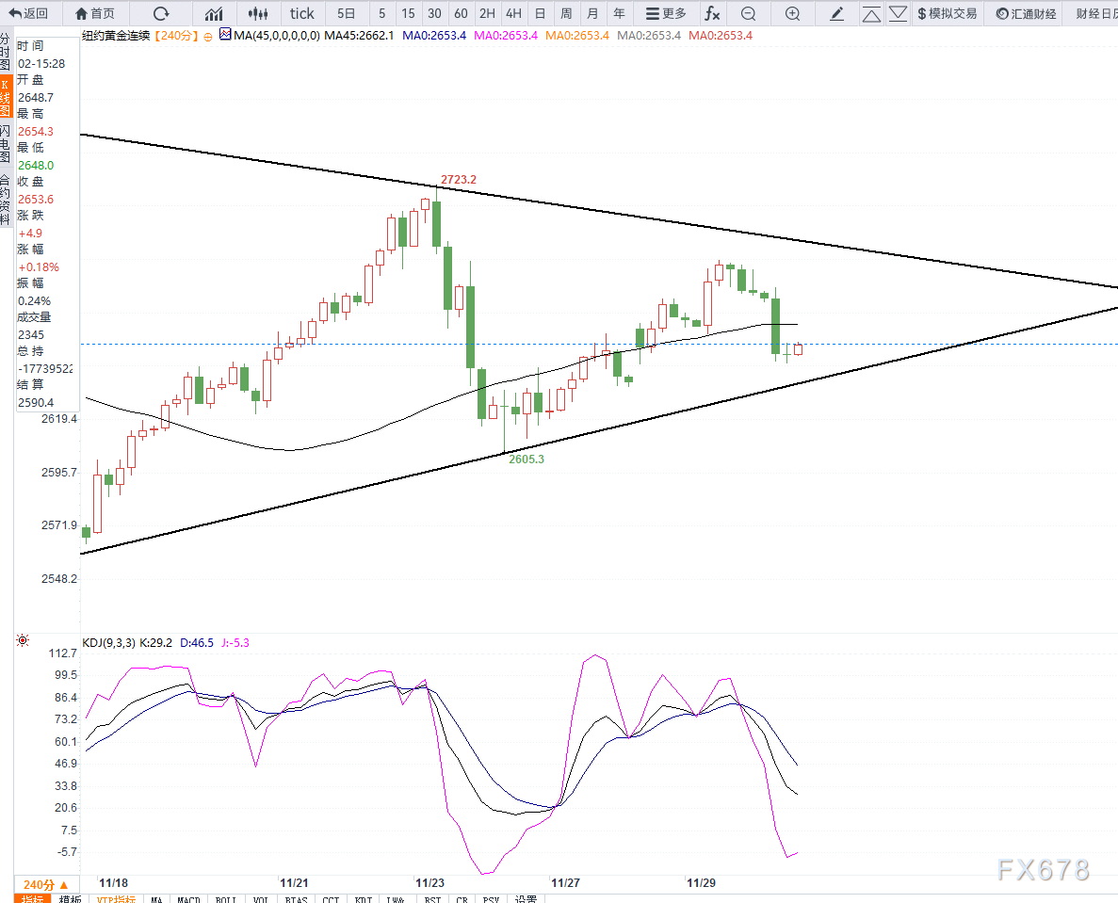The width and height of the screenshot is (1118, 903).
Task: Switch the chart period to 30 minutes
Action: (x=434, y=13)
